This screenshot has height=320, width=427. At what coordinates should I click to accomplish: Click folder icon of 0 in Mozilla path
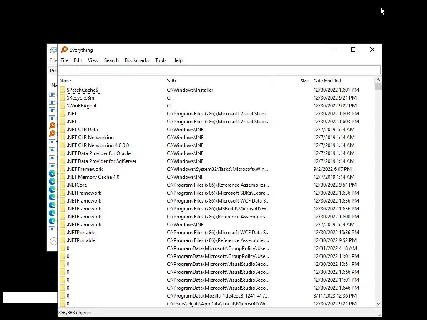[x=63, y=296]
